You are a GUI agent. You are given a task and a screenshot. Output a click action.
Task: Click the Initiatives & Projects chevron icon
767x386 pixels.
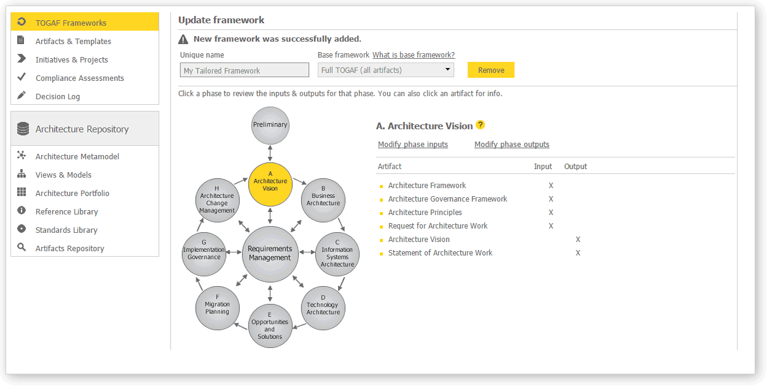click(x=21, y=59)
